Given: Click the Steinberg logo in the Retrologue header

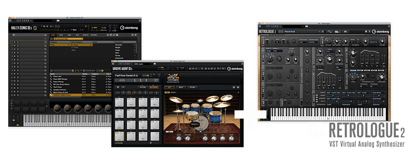Looking at the screenshot, I should pos(380,31).
